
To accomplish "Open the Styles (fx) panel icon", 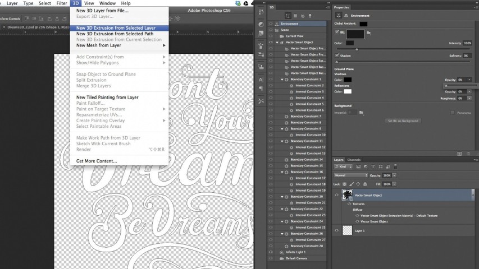I will tap(261, 33).
